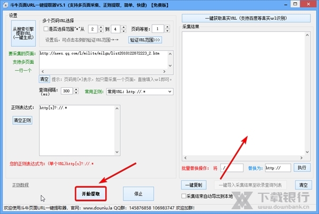
Task: Increase 页码等差 step value
Action: point(167,27)
